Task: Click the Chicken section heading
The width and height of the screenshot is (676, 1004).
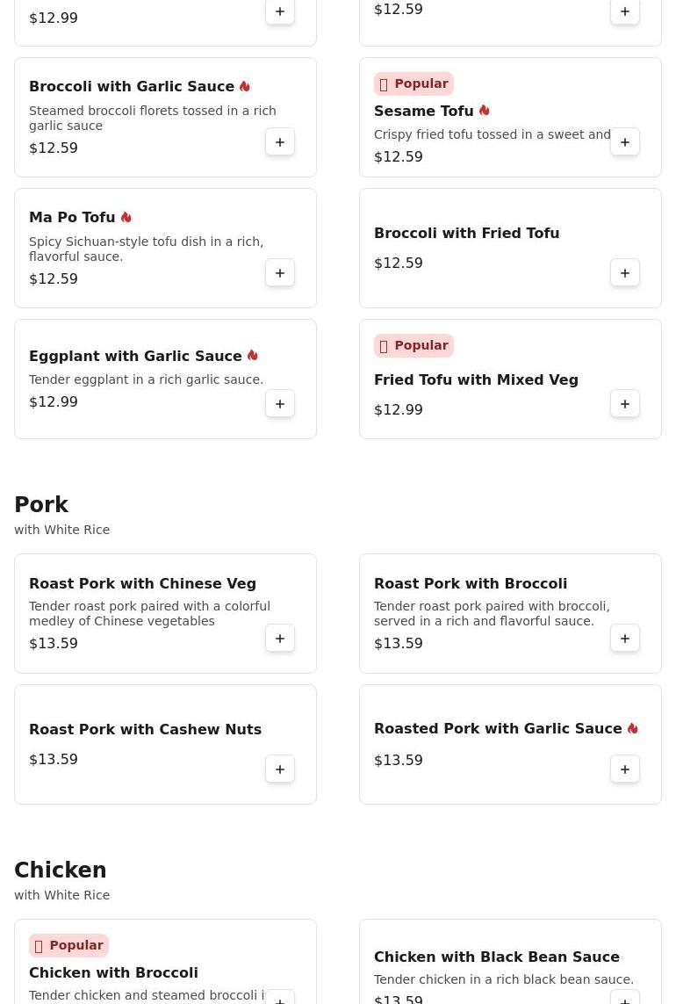Action: pos(61,870)
